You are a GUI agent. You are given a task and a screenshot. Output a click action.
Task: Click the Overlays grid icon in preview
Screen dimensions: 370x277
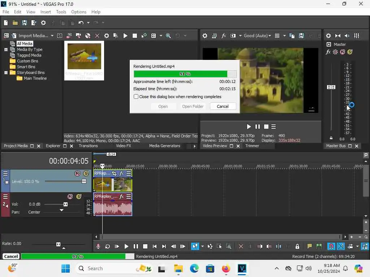click(x=277, y=36)
